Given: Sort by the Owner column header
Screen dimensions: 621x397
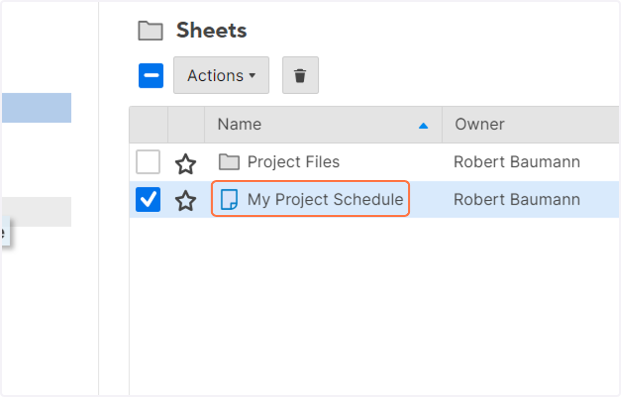Looking at the screenshot, I should click(530, 124).
